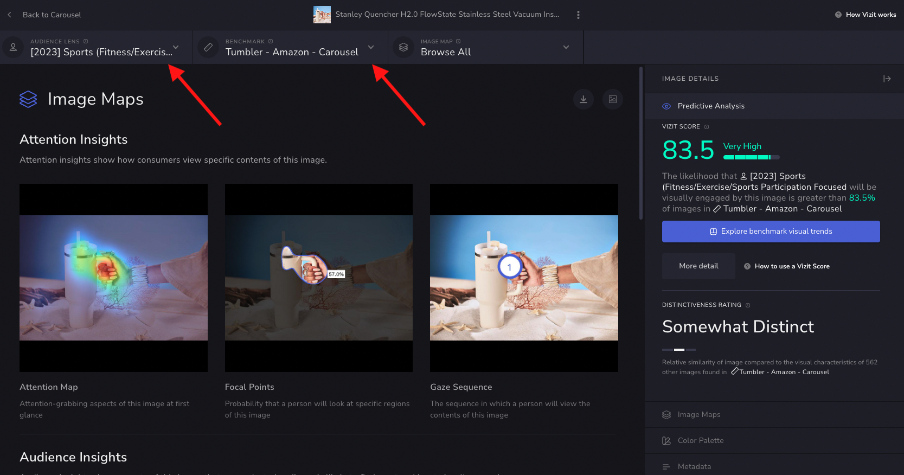Collapse the Image Details panel with arrow icon
The height and width of the screenshot is (475, 904).
[x=887, y=79]
